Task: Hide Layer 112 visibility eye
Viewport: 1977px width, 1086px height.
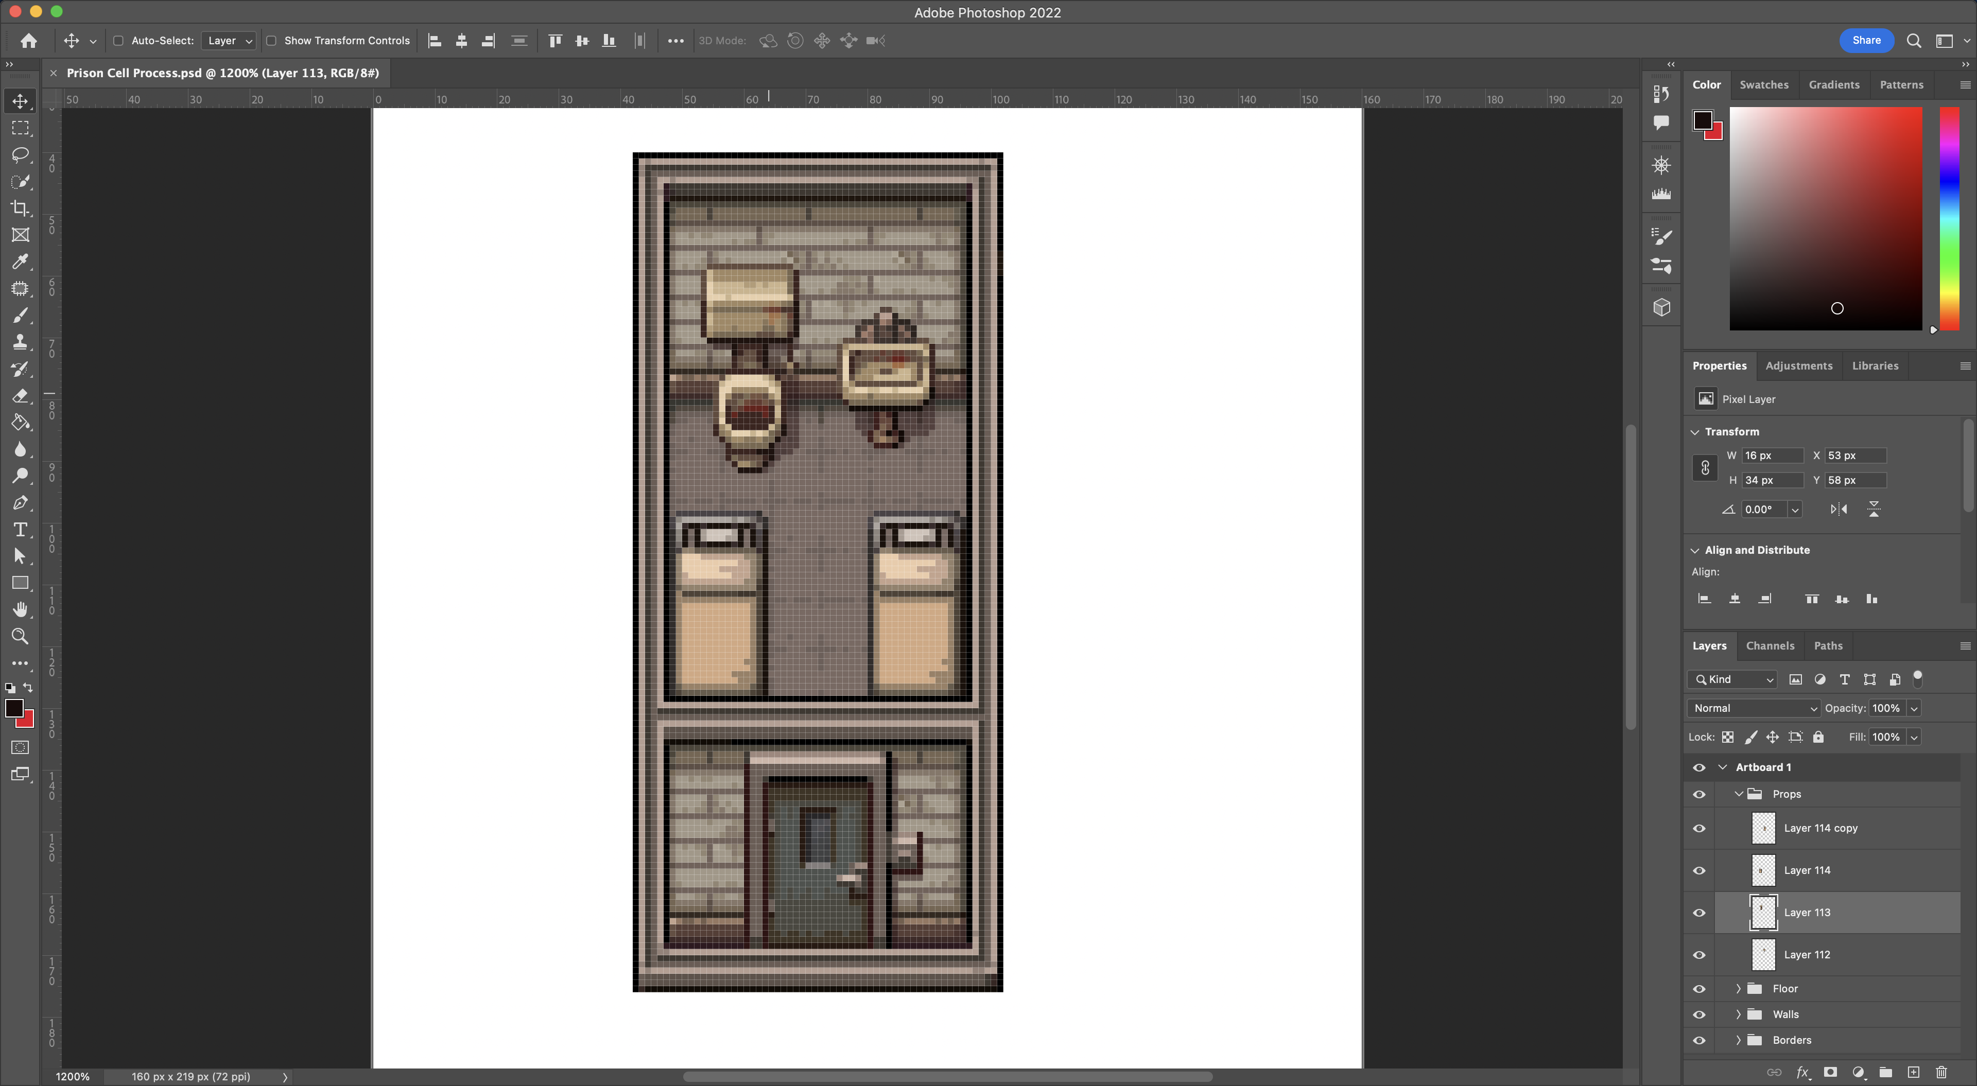Action: pos(1699,956)
